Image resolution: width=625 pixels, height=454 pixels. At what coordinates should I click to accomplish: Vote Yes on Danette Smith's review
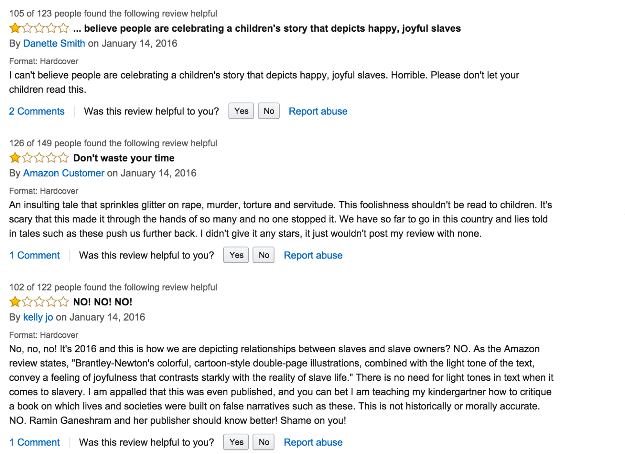241,111
